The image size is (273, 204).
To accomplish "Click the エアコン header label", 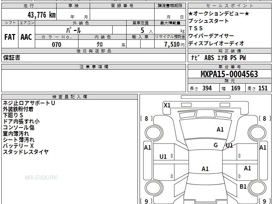I will point(27,23).
